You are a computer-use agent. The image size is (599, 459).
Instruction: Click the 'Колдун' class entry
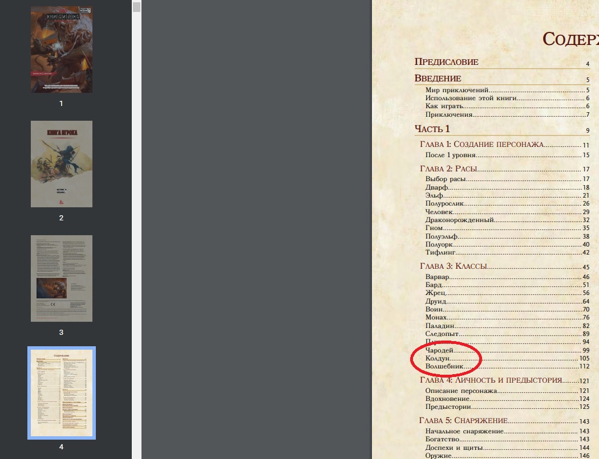click(x=438, y=358)
